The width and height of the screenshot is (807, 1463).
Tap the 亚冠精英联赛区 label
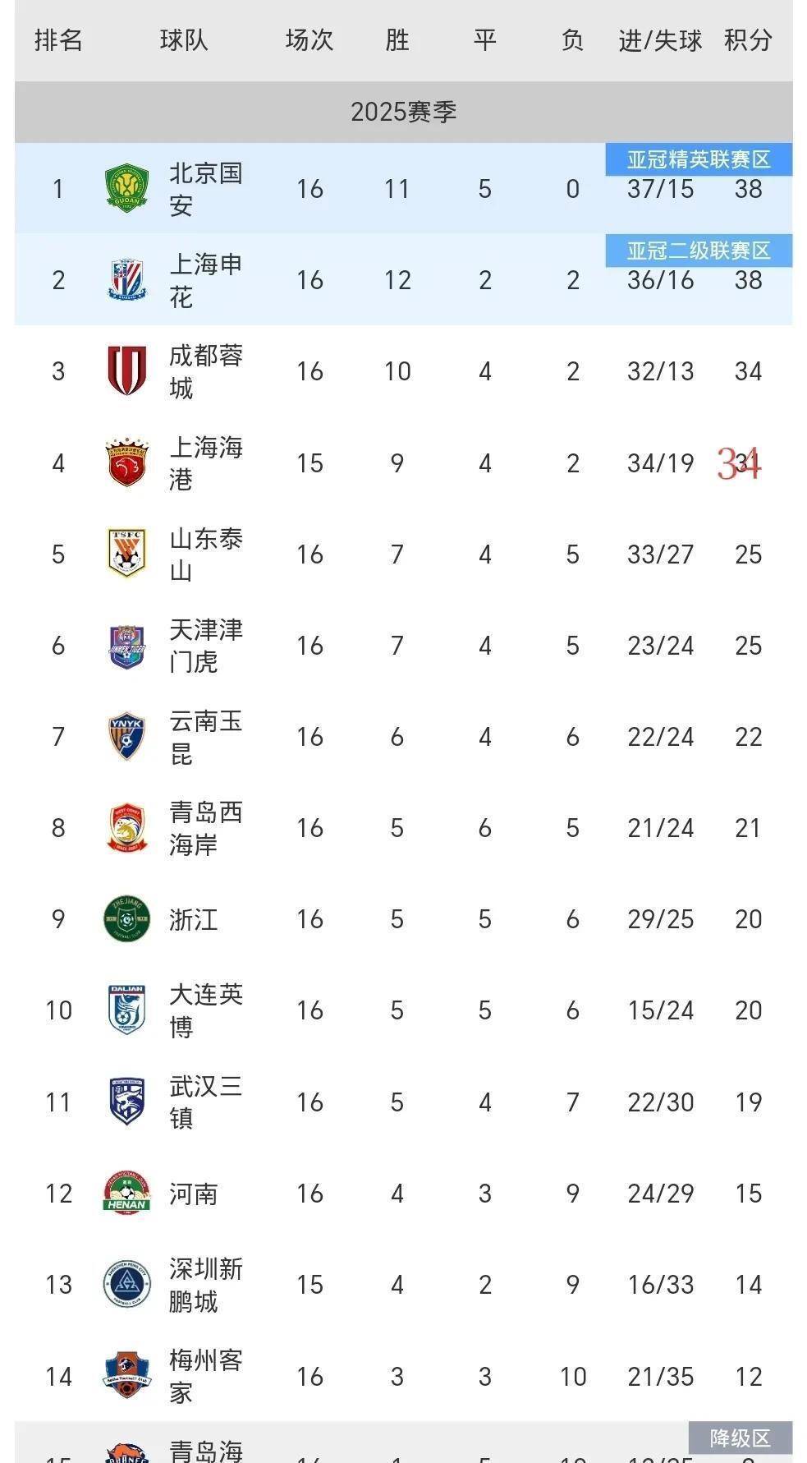click(699, 159)
